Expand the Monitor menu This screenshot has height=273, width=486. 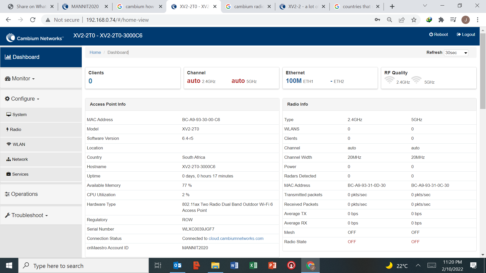21,79
